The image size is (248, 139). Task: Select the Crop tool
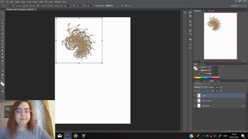coord(2,27)
